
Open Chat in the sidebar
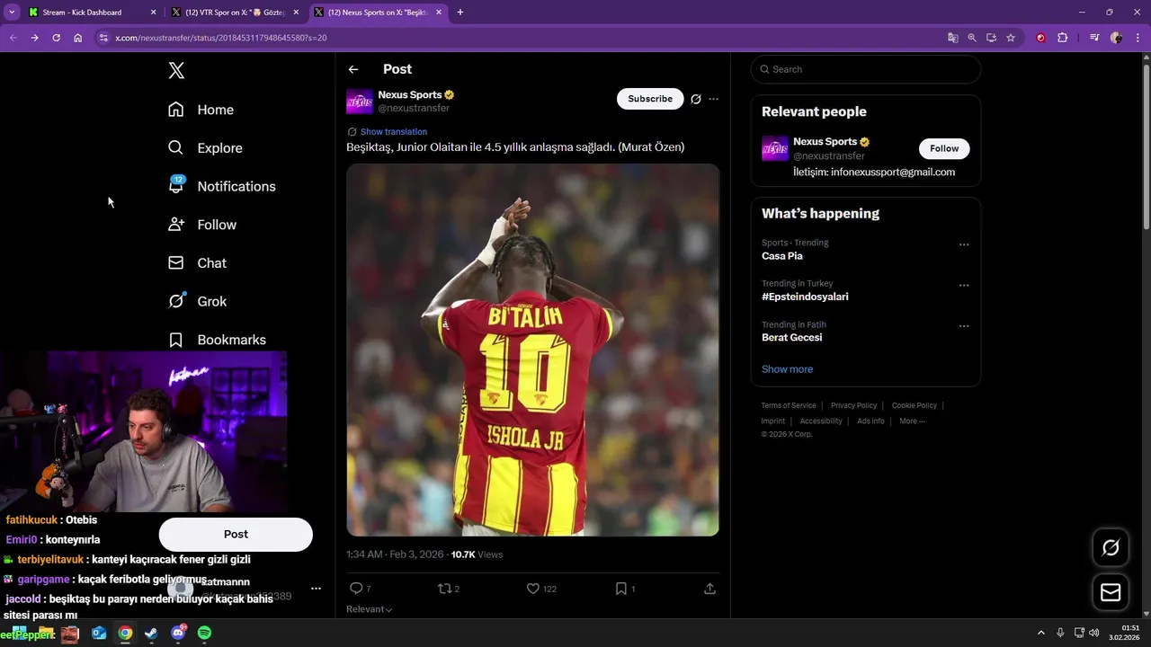tap(197, 263)
